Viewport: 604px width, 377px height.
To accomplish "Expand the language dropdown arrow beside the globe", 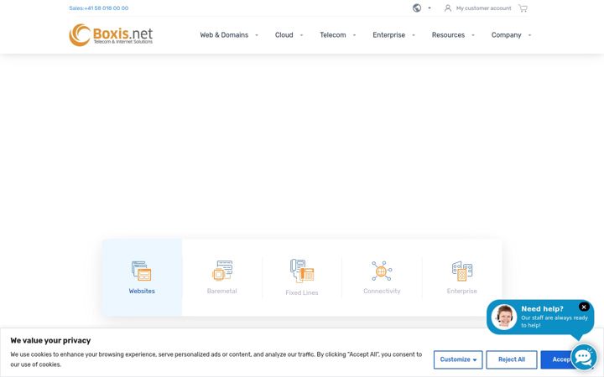I will 430,8.
